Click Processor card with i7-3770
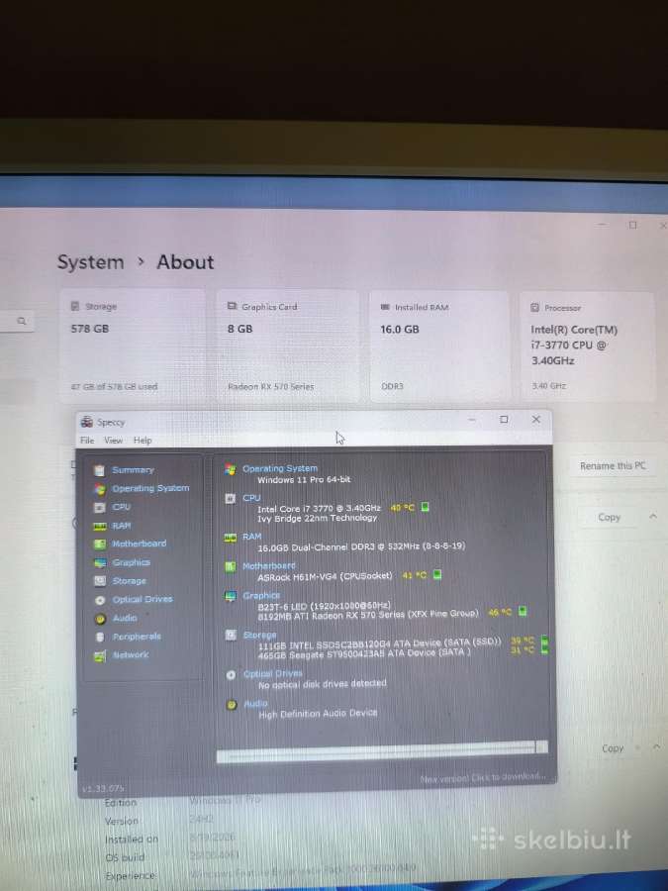Screen dimensions: 668x891 point(587,346)
